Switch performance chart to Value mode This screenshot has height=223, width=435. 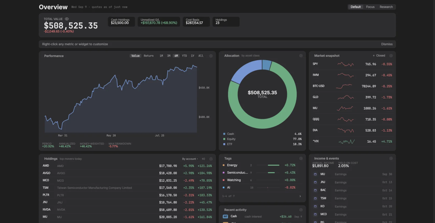click(x=135, y=56)
